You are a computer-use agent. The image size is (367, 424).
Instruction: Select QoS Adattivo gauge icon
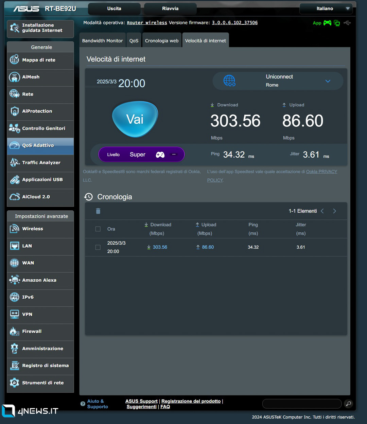coord(14,145)
